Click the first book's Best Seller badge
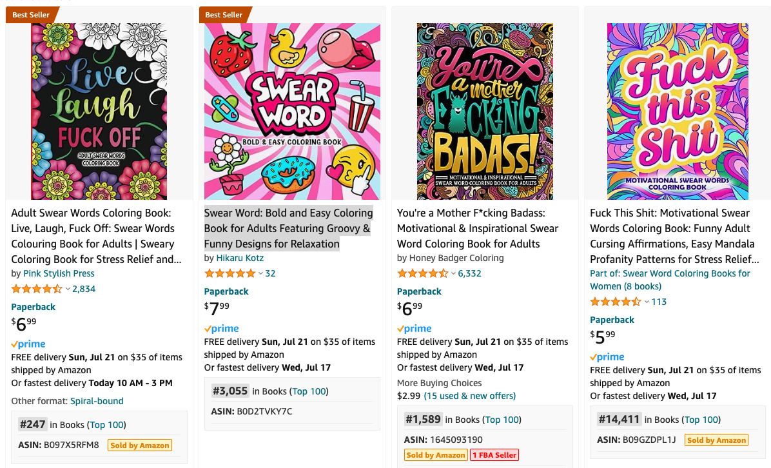The height and width of the screenshot is (468, 771). click(31, 15)
